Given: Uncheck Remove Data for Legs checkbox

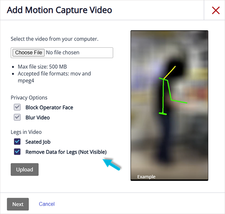Looking at the screenshot, I should [x=17, y=152].
